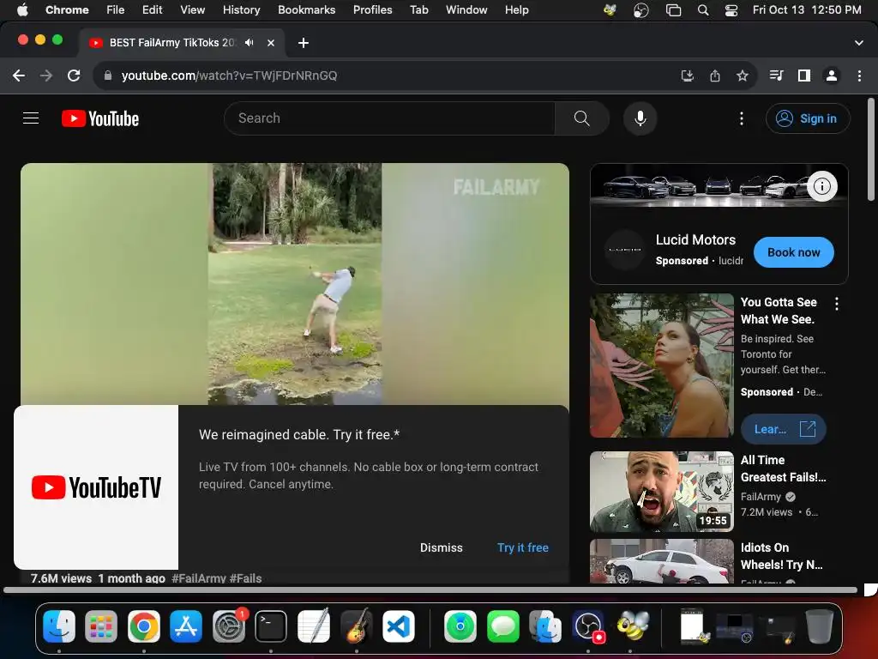
Task: Open the Chrome profile avatar icon
Action: [832, 76]
